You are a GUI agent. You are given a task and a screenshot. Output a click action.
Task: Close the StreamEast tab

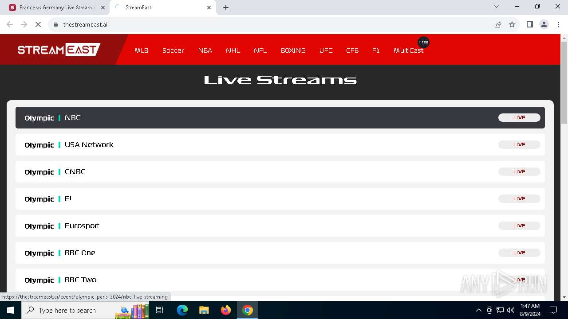click(x=209, y=8)
